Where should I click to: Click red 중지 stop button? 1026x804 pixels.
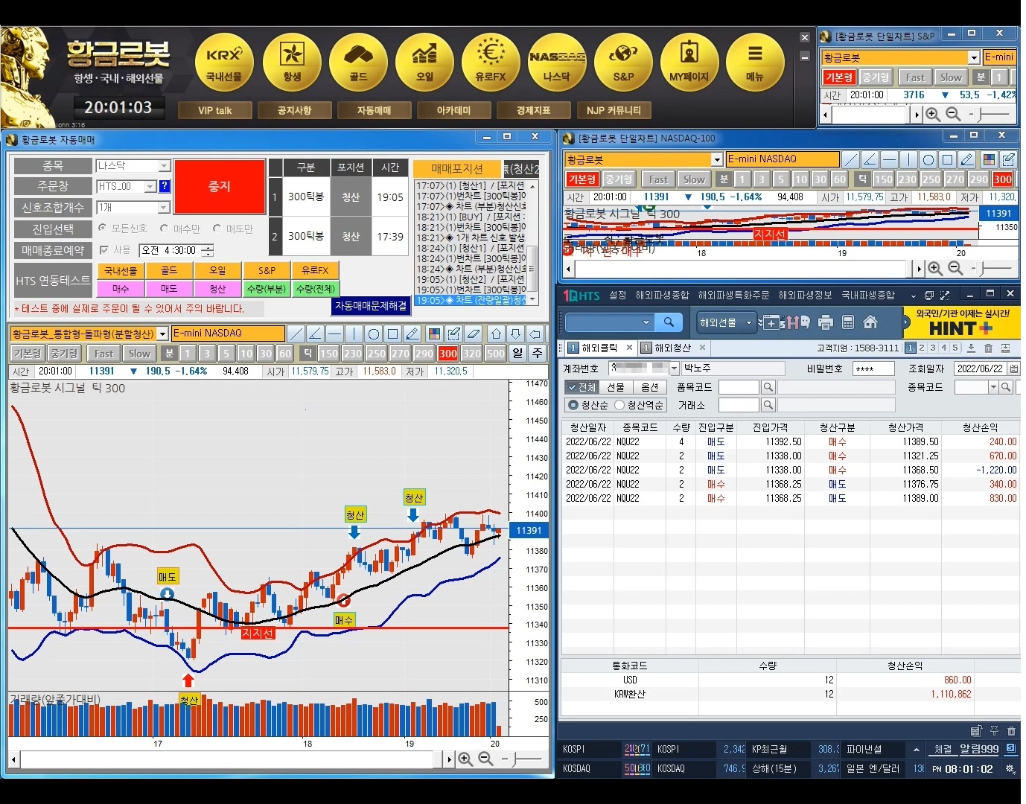click(x=220, y=186)
